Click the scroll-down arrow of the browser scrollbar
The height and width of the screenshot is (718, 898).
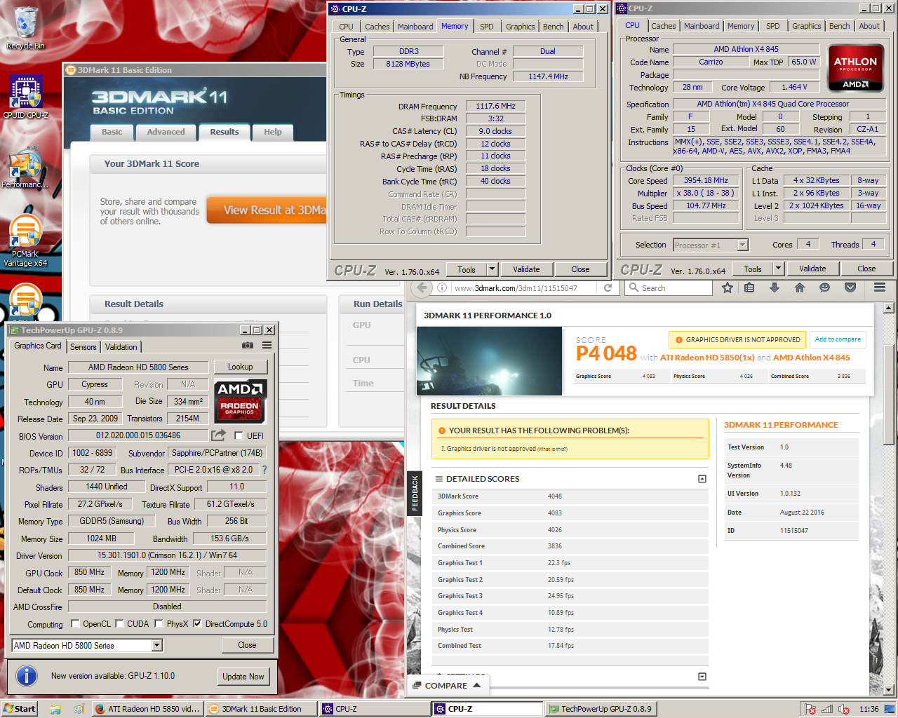point(888,691)
